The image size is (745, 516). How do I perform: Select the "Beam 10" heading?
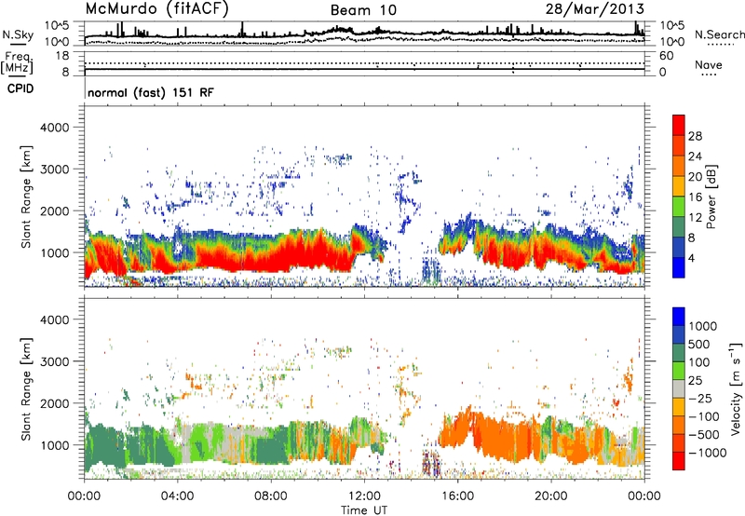pos(363,10)
